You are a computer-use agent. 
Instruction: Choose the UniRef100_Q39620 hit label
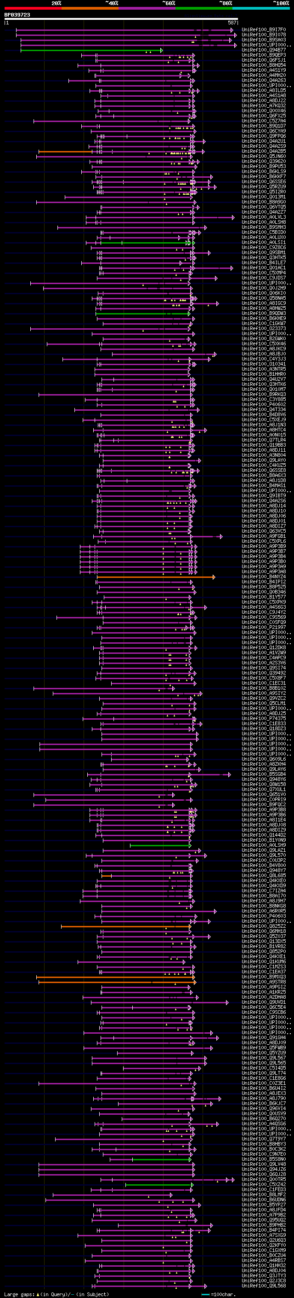tap(264, 161)
